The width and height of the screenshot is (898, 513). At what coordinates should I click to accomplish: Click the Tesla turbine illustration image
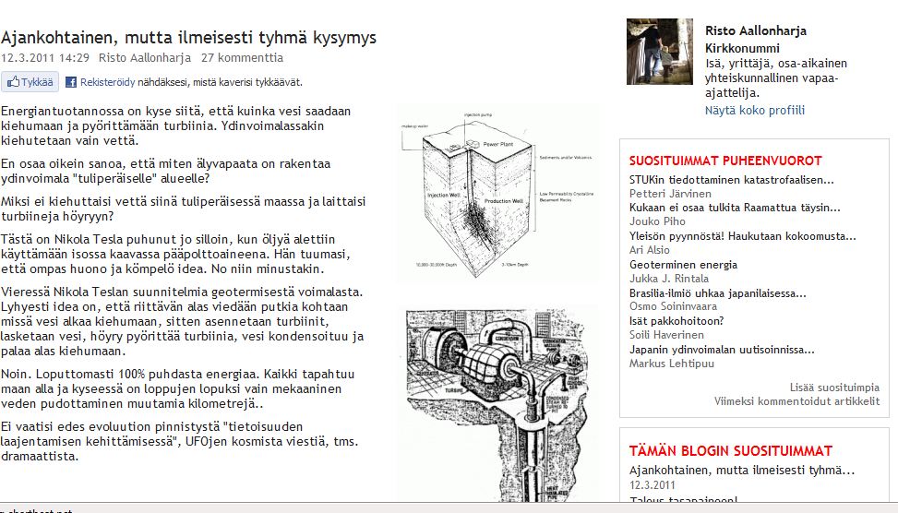point(497,397)
